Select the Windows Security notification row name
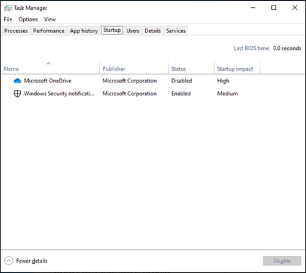Screen dimensions: 306x273 [59, 93]
